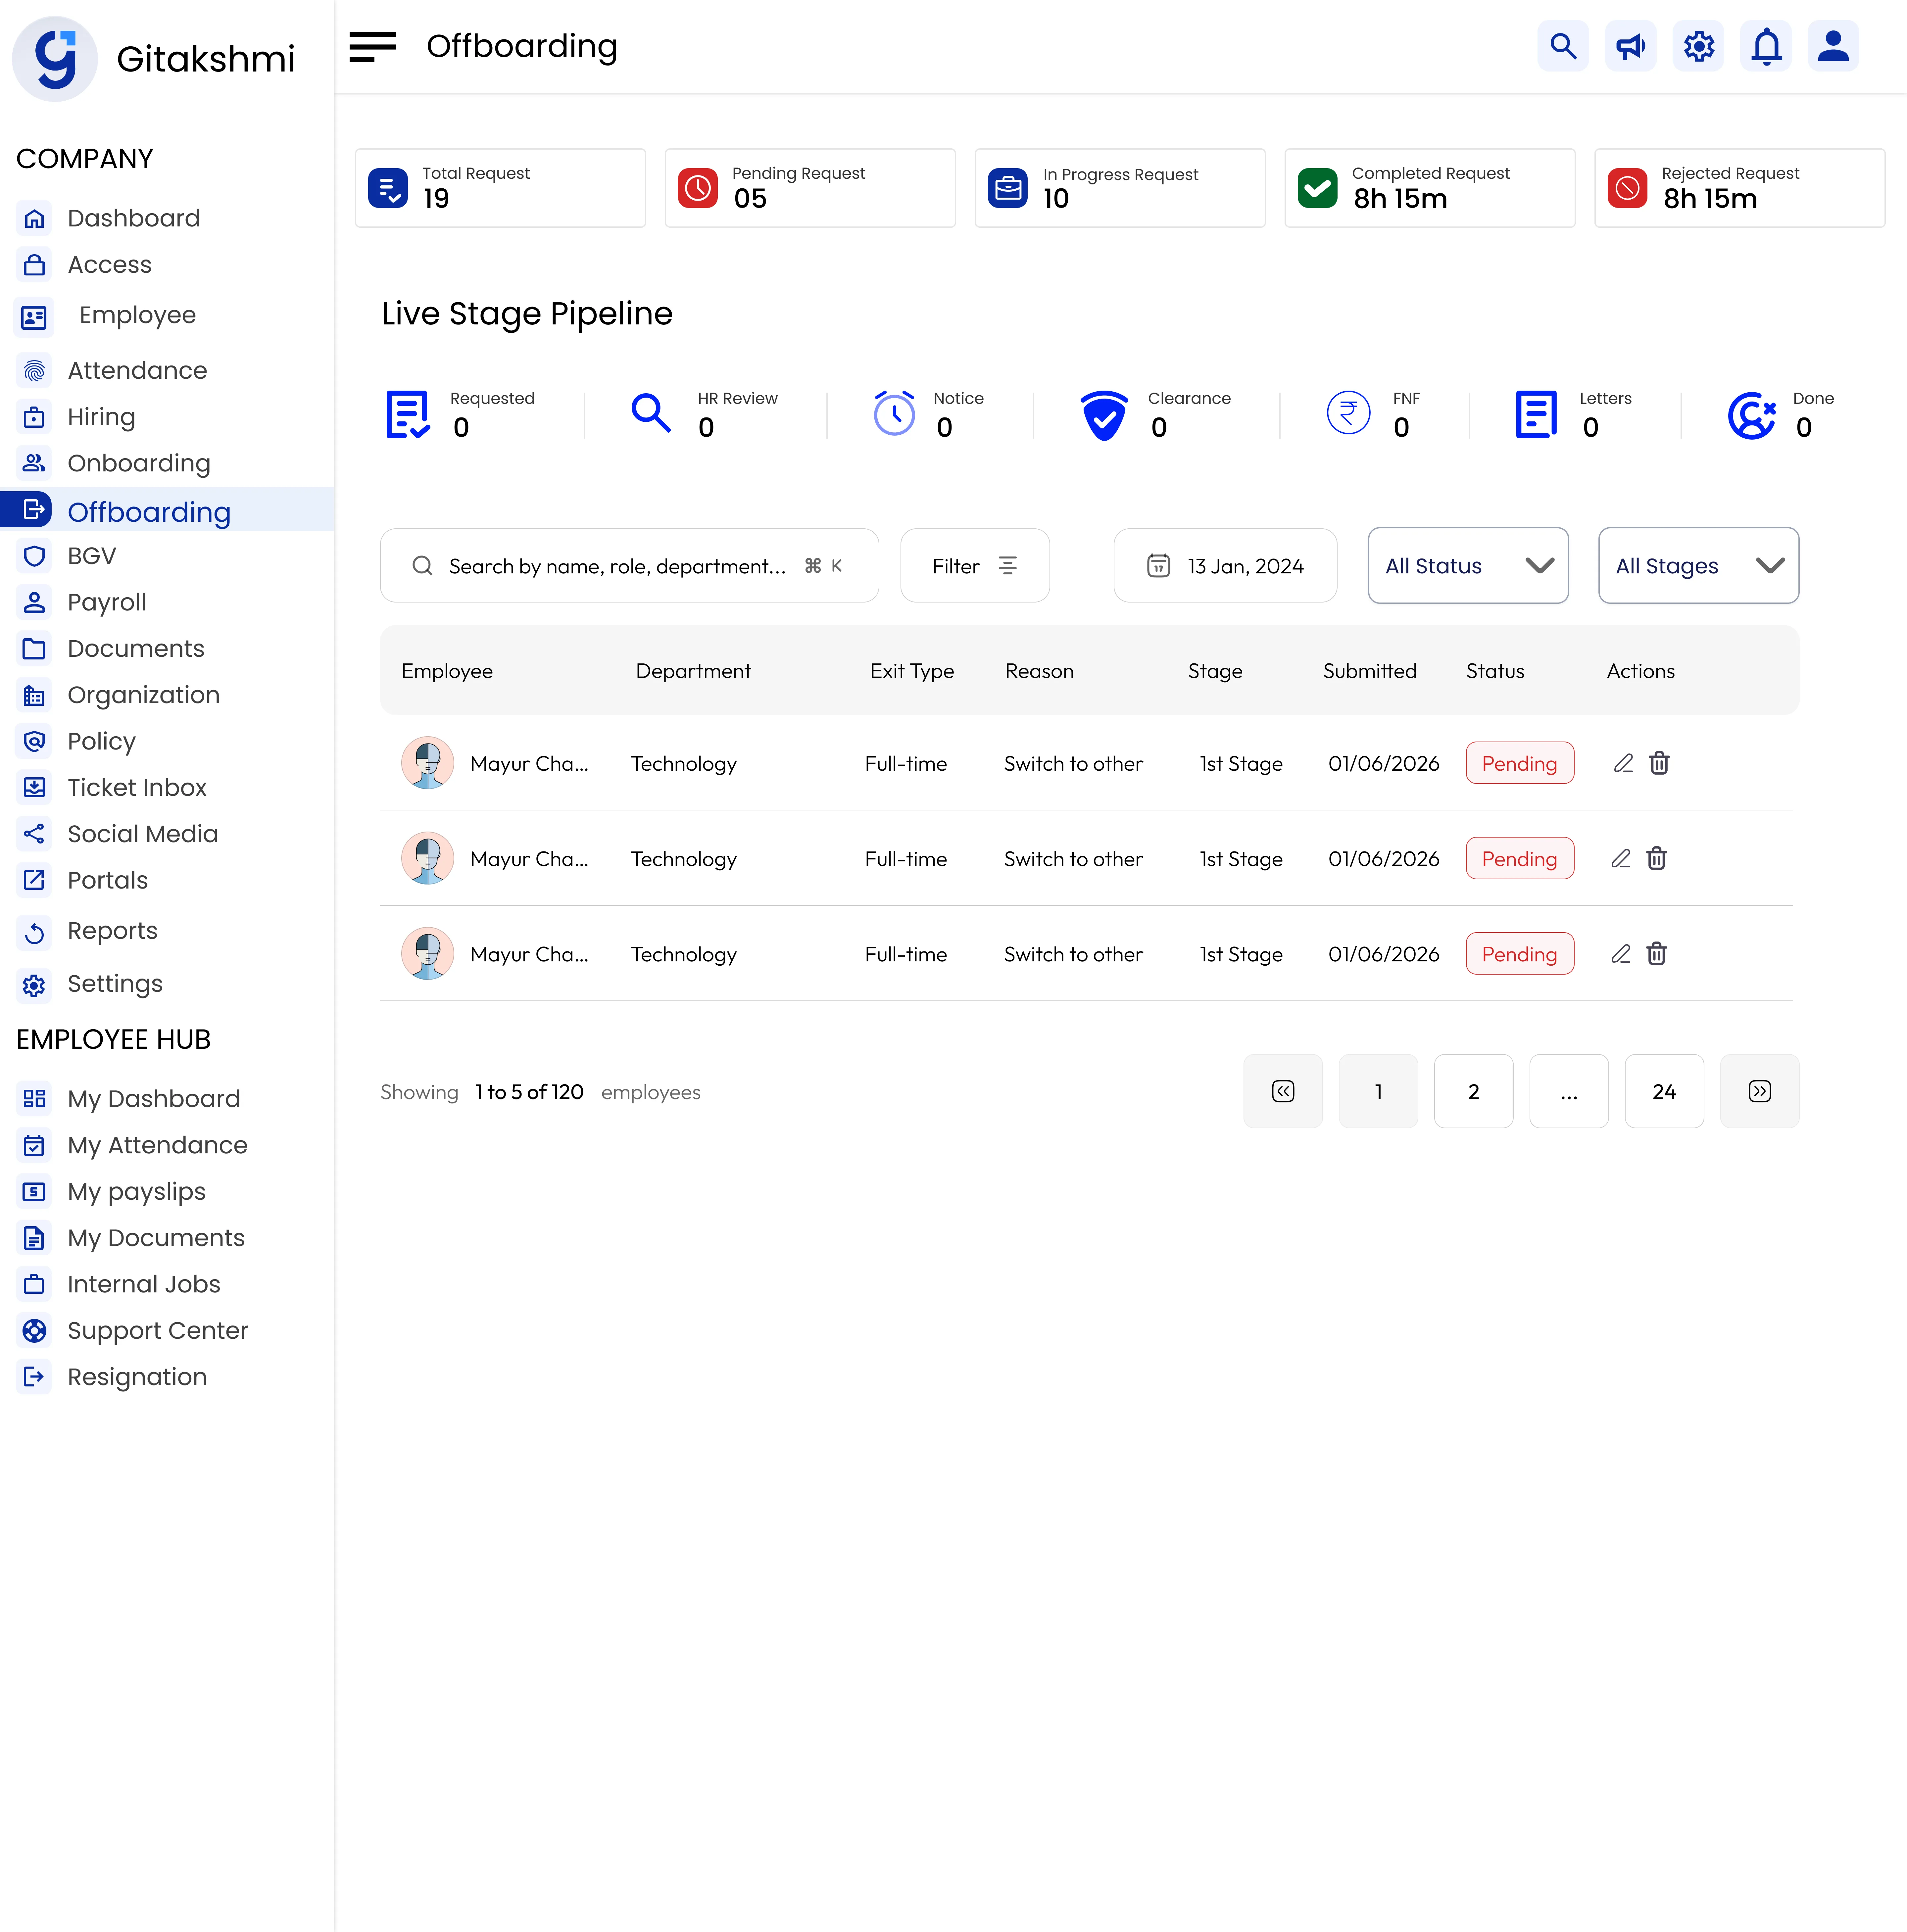Edit the second Mayur Cha... row
The width and height of the screenshot is (1907, 1932).
pos(1621,859)
